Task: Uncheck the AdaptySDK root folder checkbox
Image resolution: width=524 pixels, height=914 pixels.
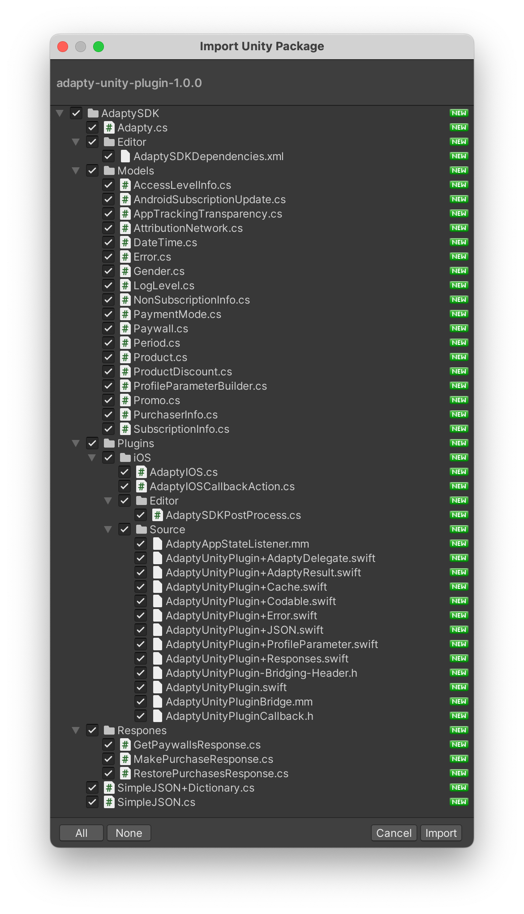Action: point(76,113)
